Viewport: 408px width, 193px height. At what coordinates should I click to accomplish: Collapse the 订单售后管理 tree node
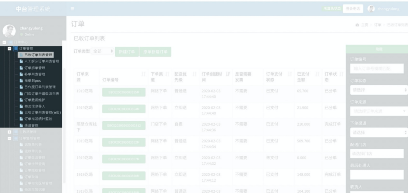coord(9,138)
